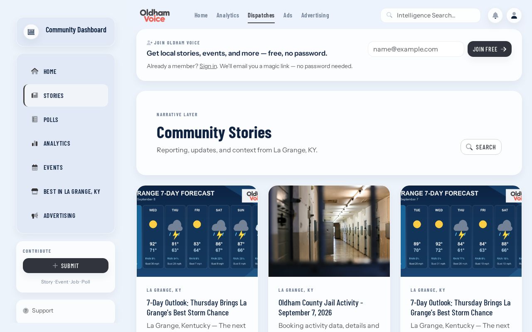Click the Best in La Grange storefront icon
The height and width of the screenshot is (332, 532).
(35, 191)
